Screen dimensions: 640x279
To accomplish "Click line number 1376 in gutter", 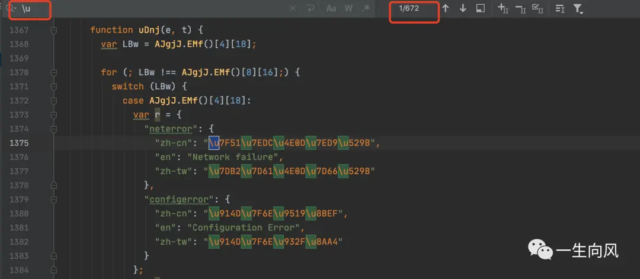I will tap(19, 157).
